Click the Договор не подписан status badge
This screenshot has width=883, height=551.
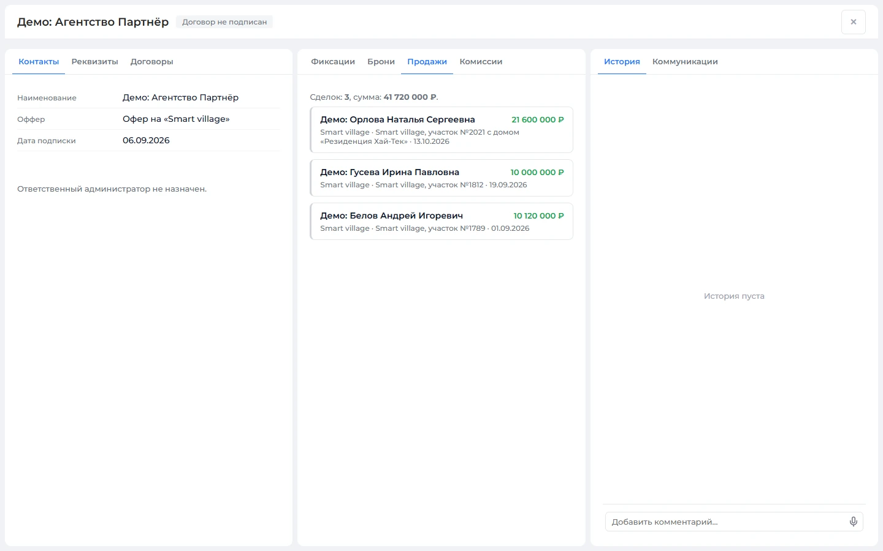tap(224, 22)
